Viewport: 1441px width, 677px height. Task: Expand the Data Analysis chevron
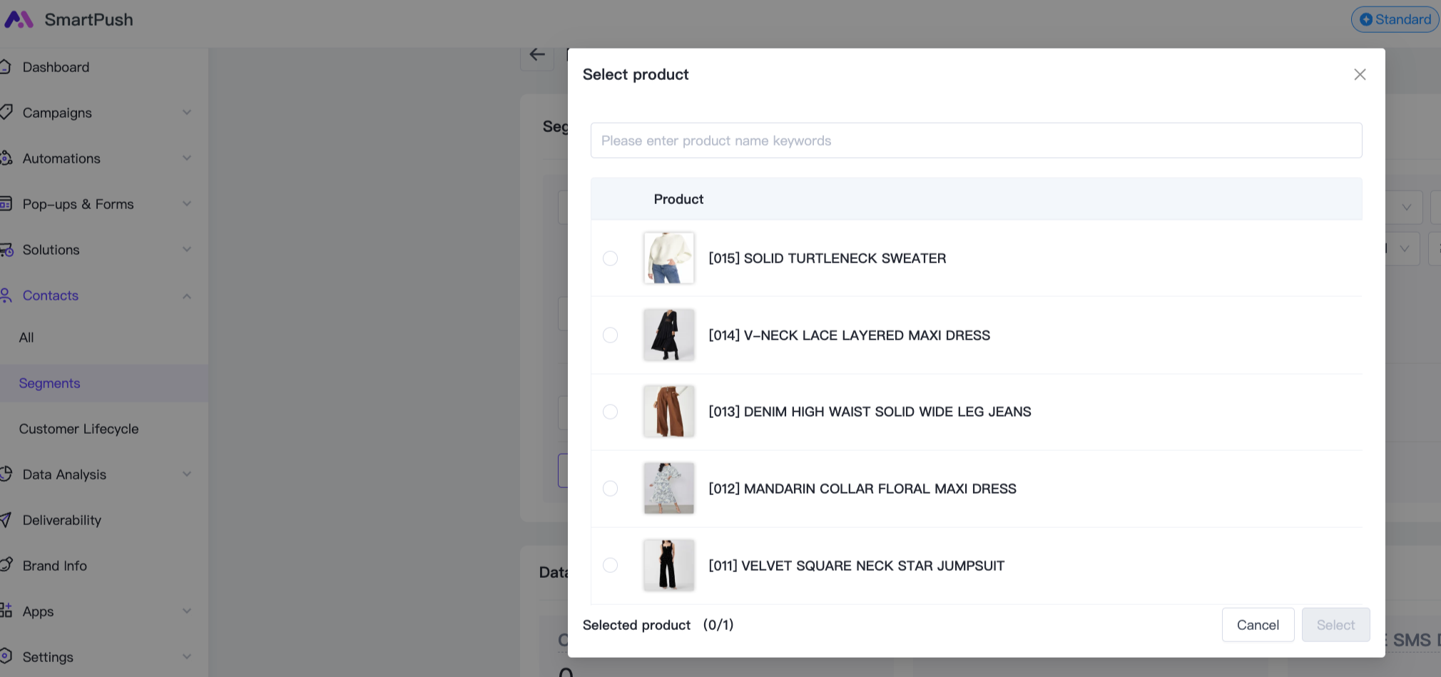187,474
